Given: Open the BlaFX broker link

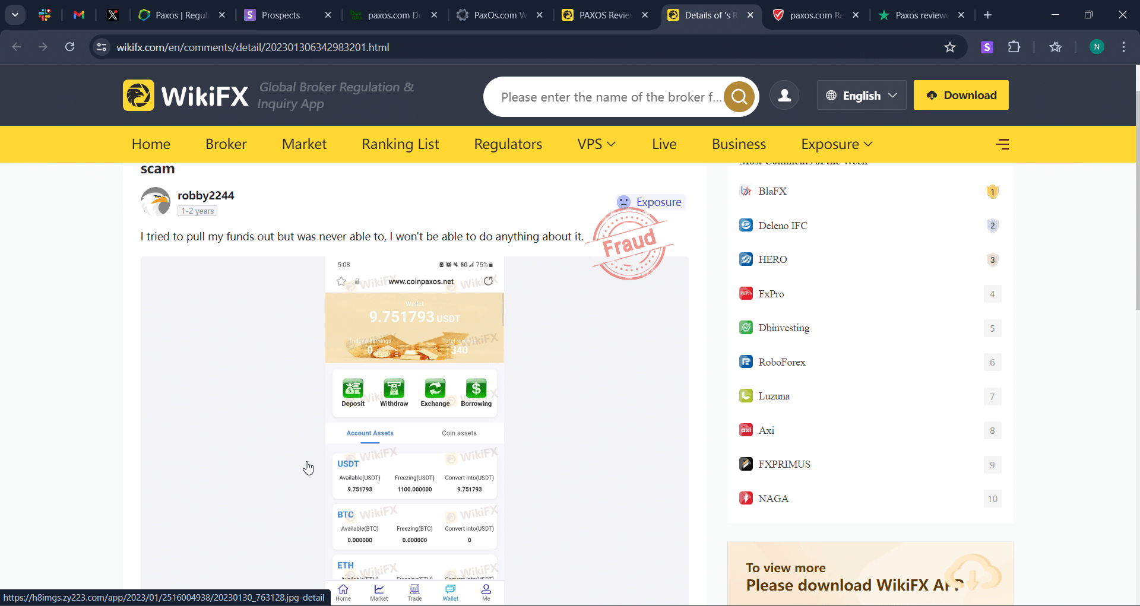Looking at the screenshot, I should (772, 191).
